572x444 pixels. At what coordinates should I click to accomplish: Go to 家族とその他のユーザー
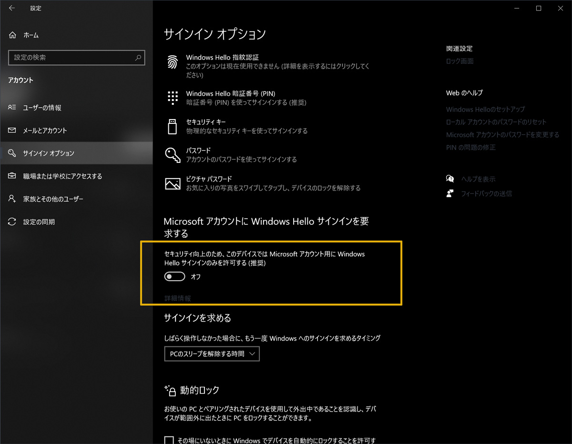click(76, 199)
